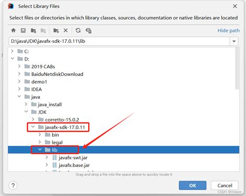The height and width of the screenshot is (196, 246).
Task: Open the help question mark button
Action: tap(13, 186)
